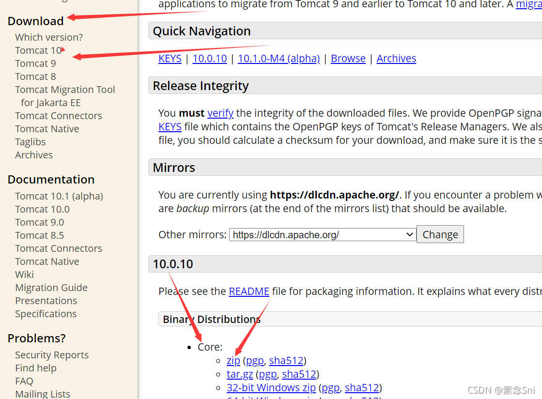
Task: Open Tomcat 10 in Download section
Action: (x=38, y=50)
